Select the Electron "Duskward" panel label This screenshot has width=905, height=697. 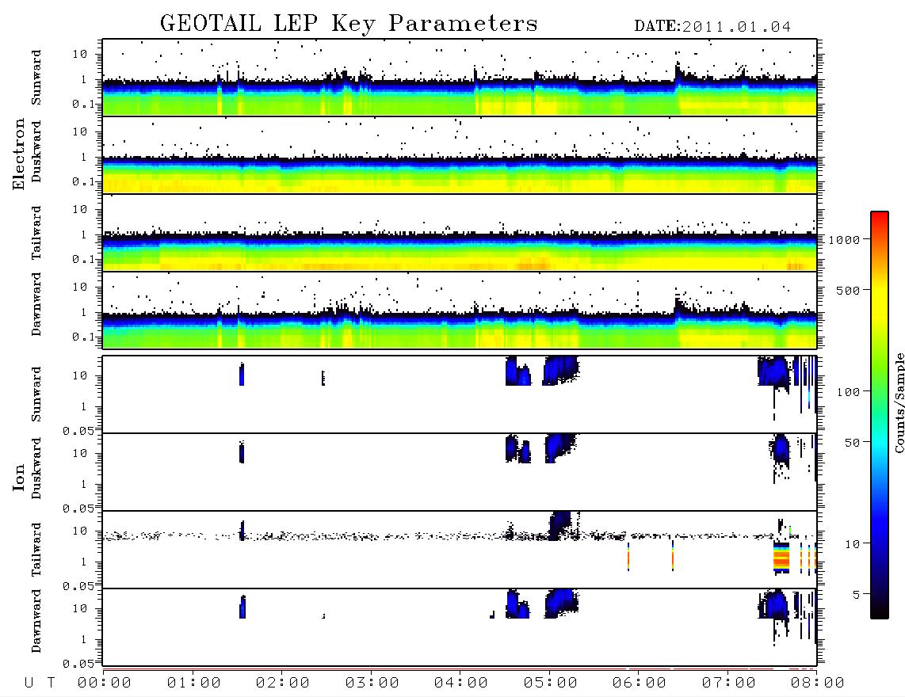tap(36, 152)
